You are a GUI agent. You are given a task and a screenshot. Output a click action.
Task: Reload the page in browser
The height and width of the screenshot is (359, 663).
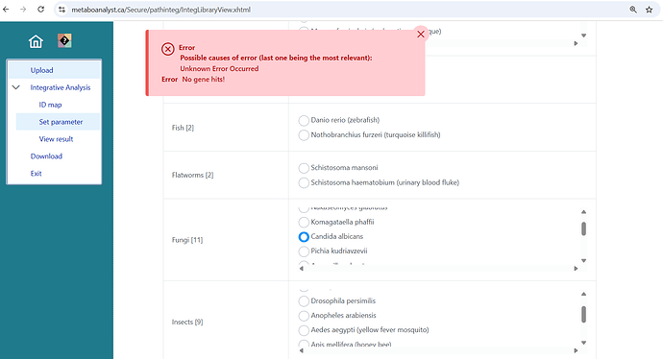click(x=40, y=10)
